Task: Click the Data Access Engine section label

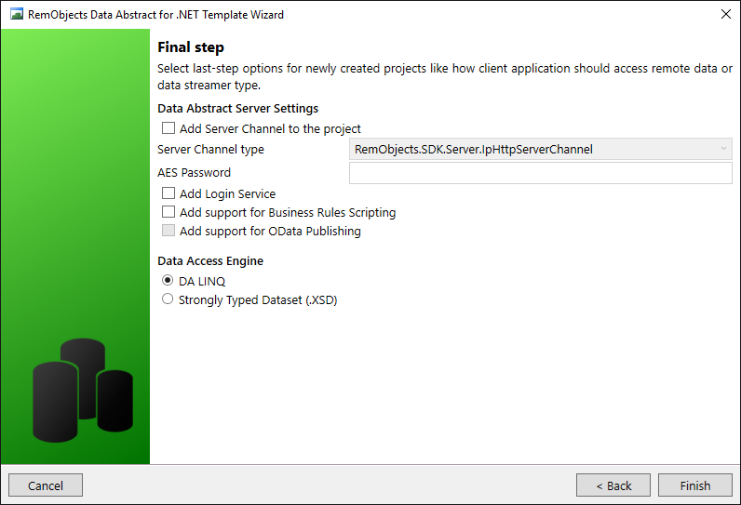Action: point(210,261)
